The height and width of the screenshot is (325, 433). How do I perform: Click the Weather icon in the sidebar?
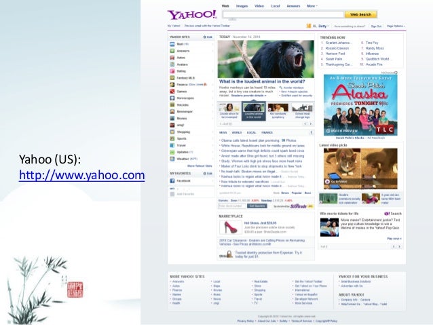point(172,159)
